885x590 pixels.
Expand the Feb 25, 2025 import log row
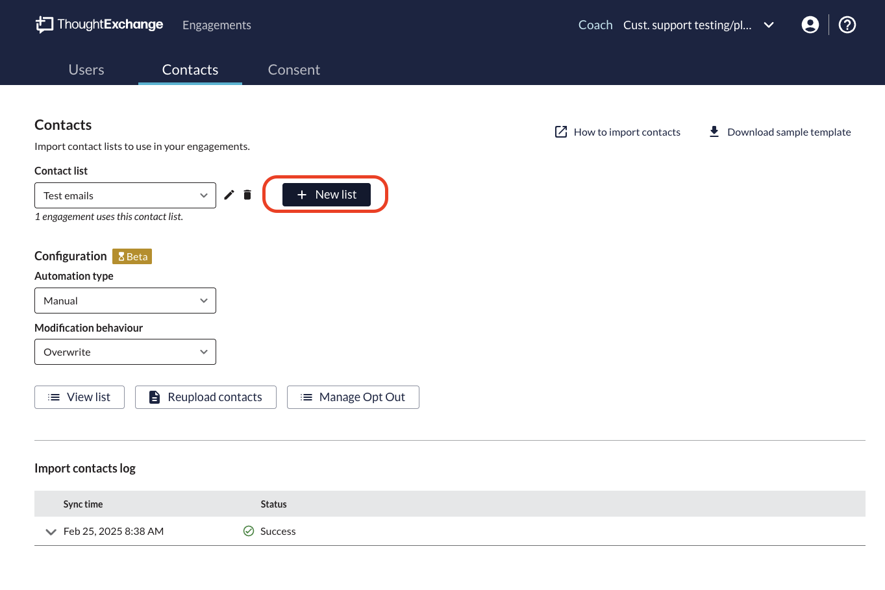(x=51, y=532)
